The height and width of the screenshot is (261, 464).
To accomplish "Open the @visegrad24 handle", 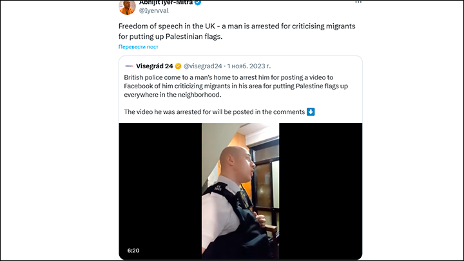I will click(x=203, y=66).
